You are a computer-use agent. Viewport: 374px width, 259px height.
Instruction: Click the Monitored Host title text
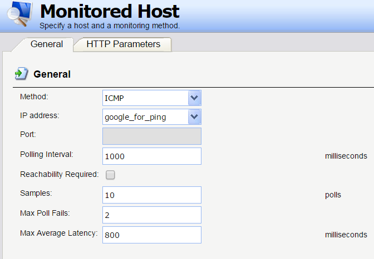(110, 11)
